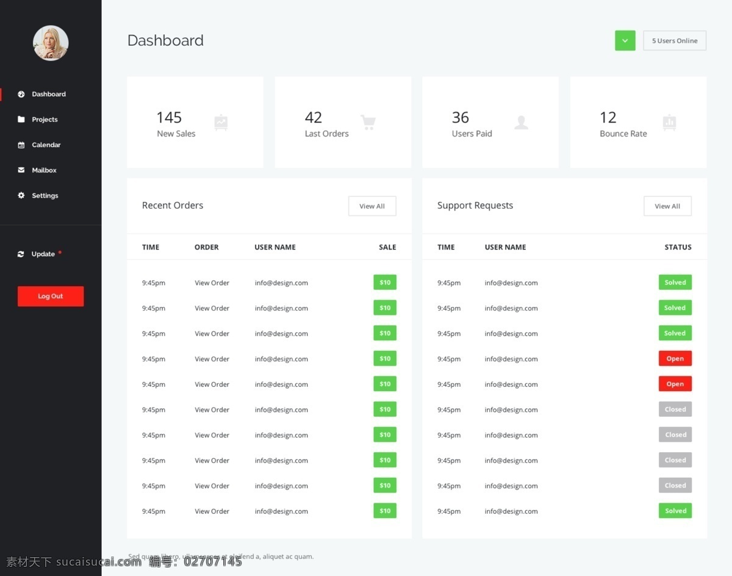Screen dimensions: 732x576
Task: Click the Update refresh icon
Action: click(21, 254)
